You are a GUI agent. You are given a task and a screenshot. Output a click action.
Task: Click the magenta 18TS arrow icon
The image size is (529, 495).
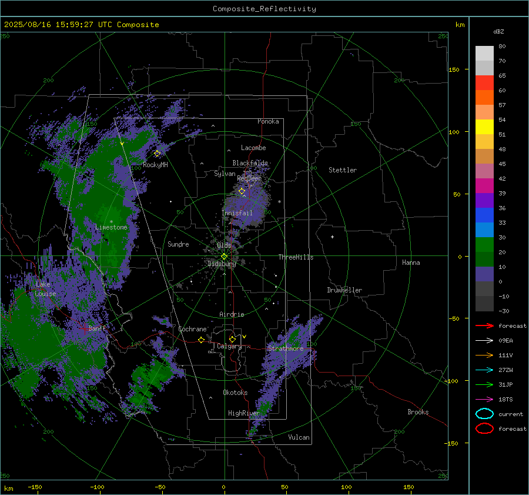point(484,400)
